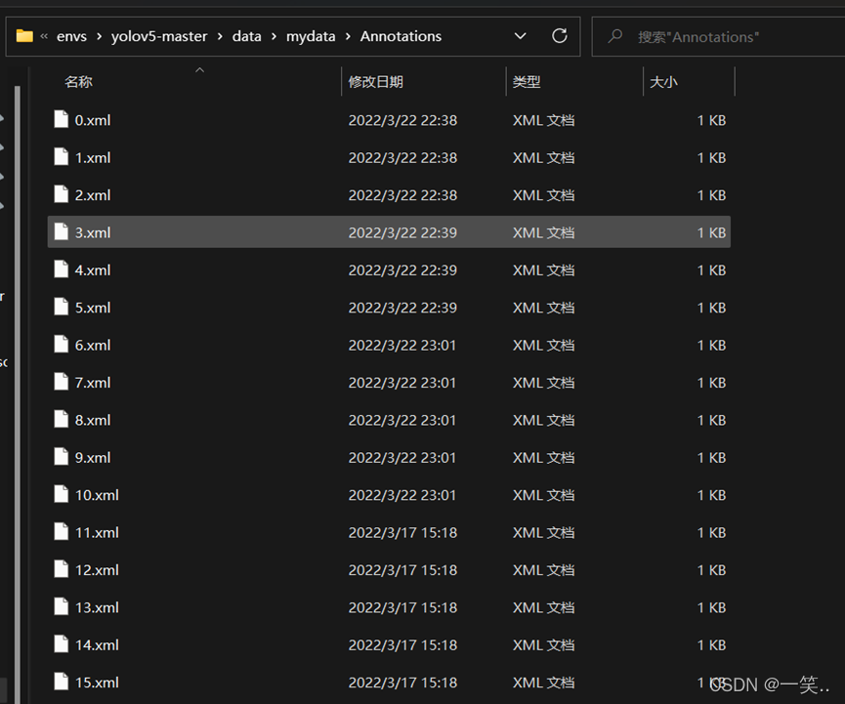Select file name 11.xml
845x704 pixels.
(97, 533)
